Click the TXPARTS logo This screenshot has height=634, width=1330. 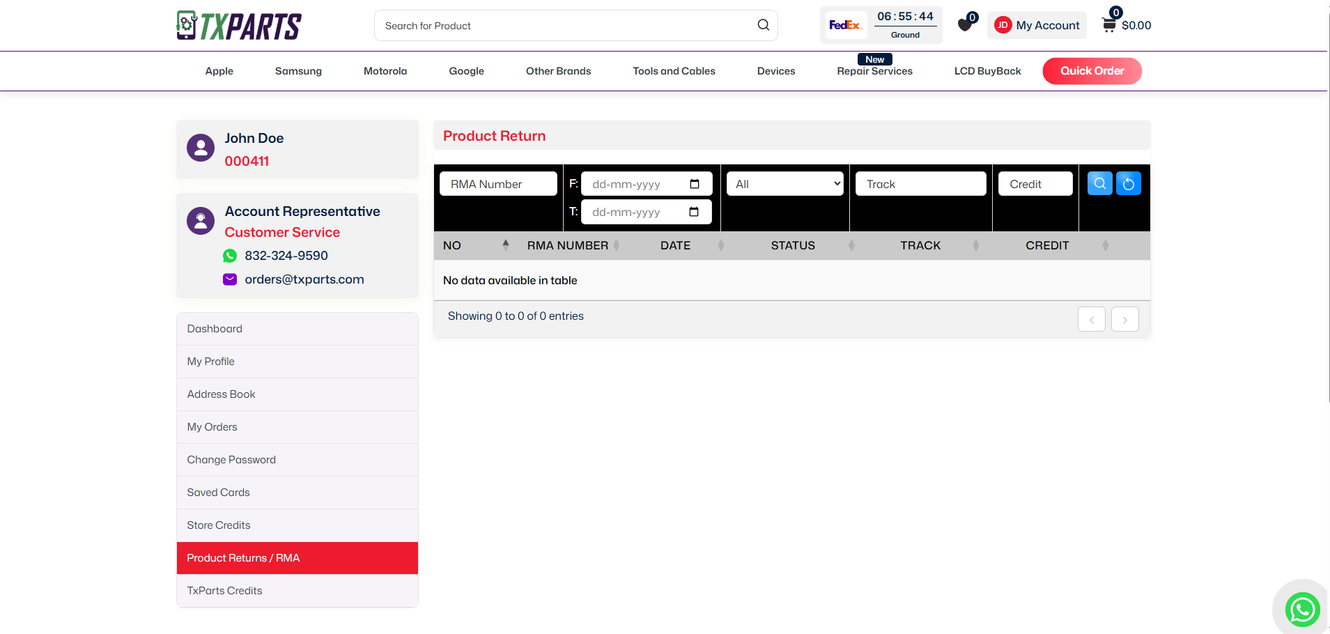coord(239,26)
